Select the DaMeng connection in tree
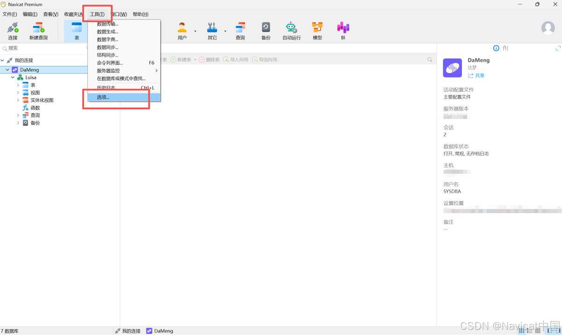Image resolution: width=562 pixels, height=335 pixels. tap(29, 70)
